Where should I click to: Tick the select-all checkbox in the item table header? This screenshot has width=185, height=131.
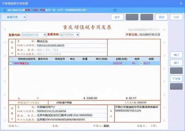pyautogui.click(x=11, y=59)
